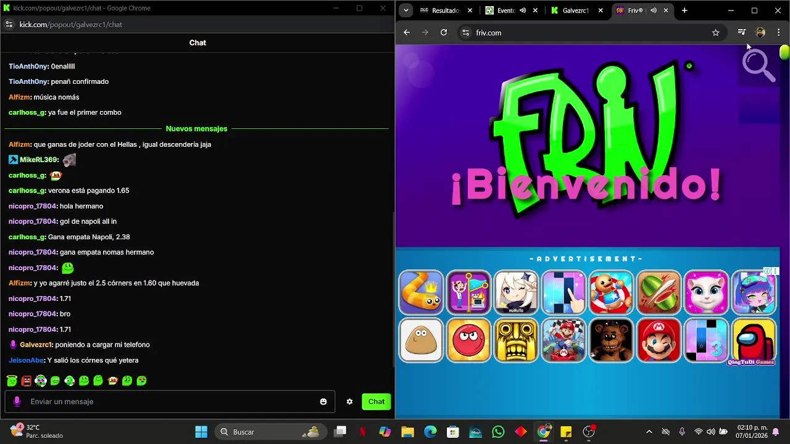This screenshot has height=444, width=790.
Task: Open the Fruit Ninja game icon
Action: [x=659, y=292]
